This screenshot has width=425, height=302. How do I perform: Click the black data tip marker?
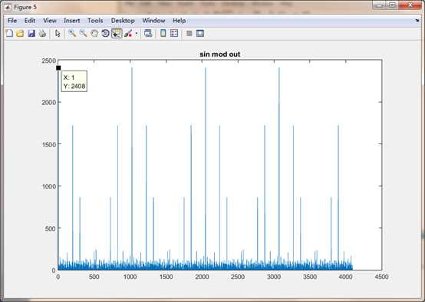58,68
